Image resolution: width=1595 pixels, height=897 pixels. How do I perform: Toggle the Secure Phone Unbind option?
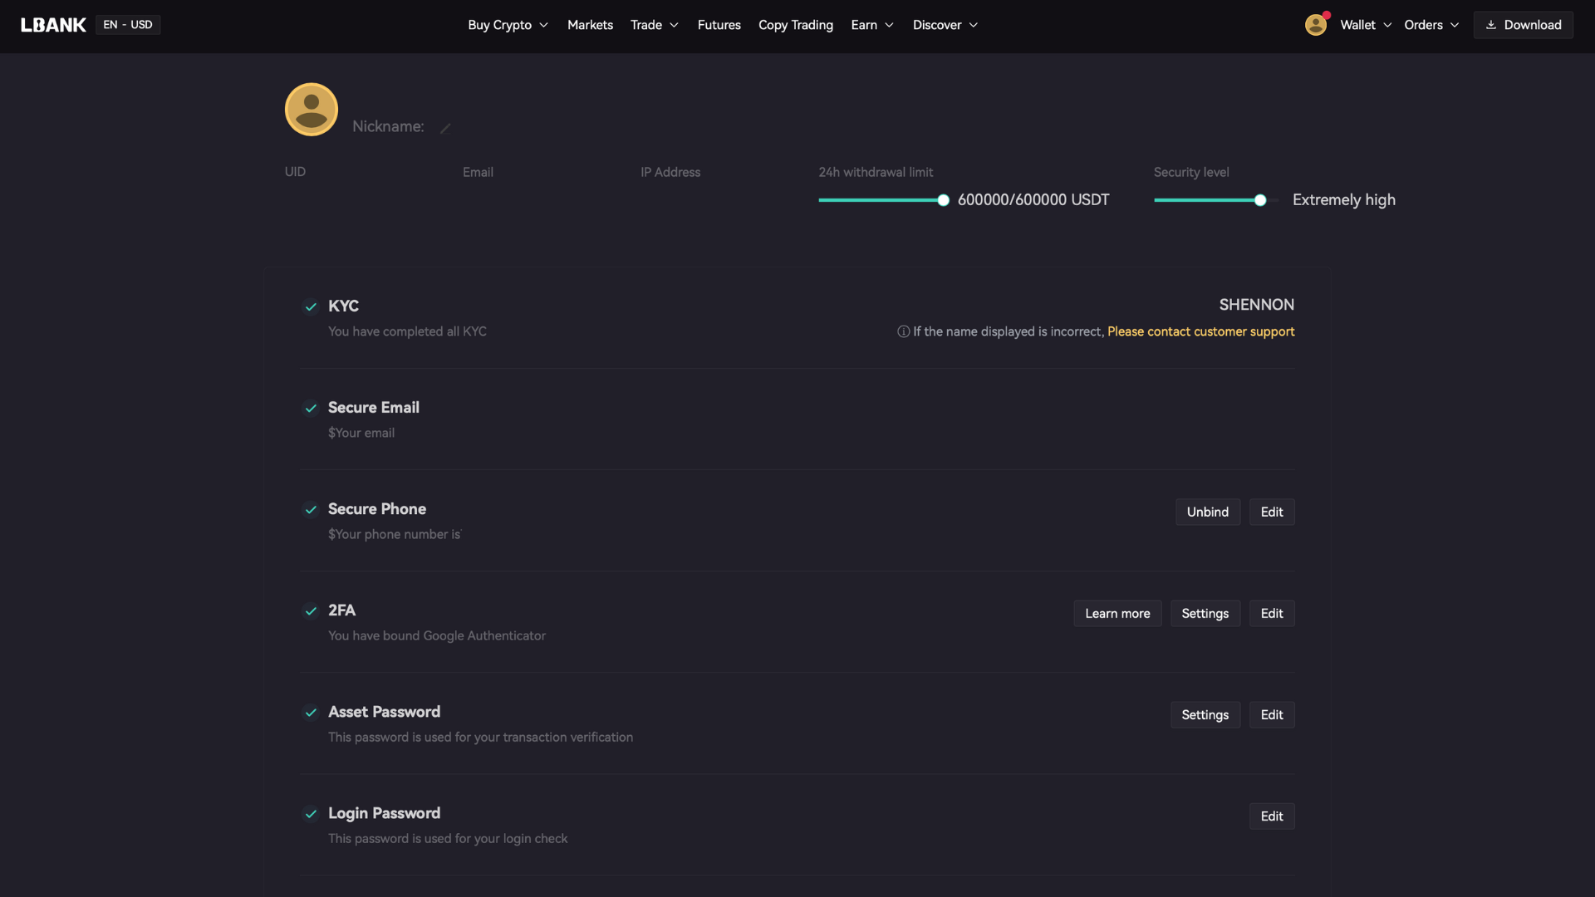click(1207, 512)
